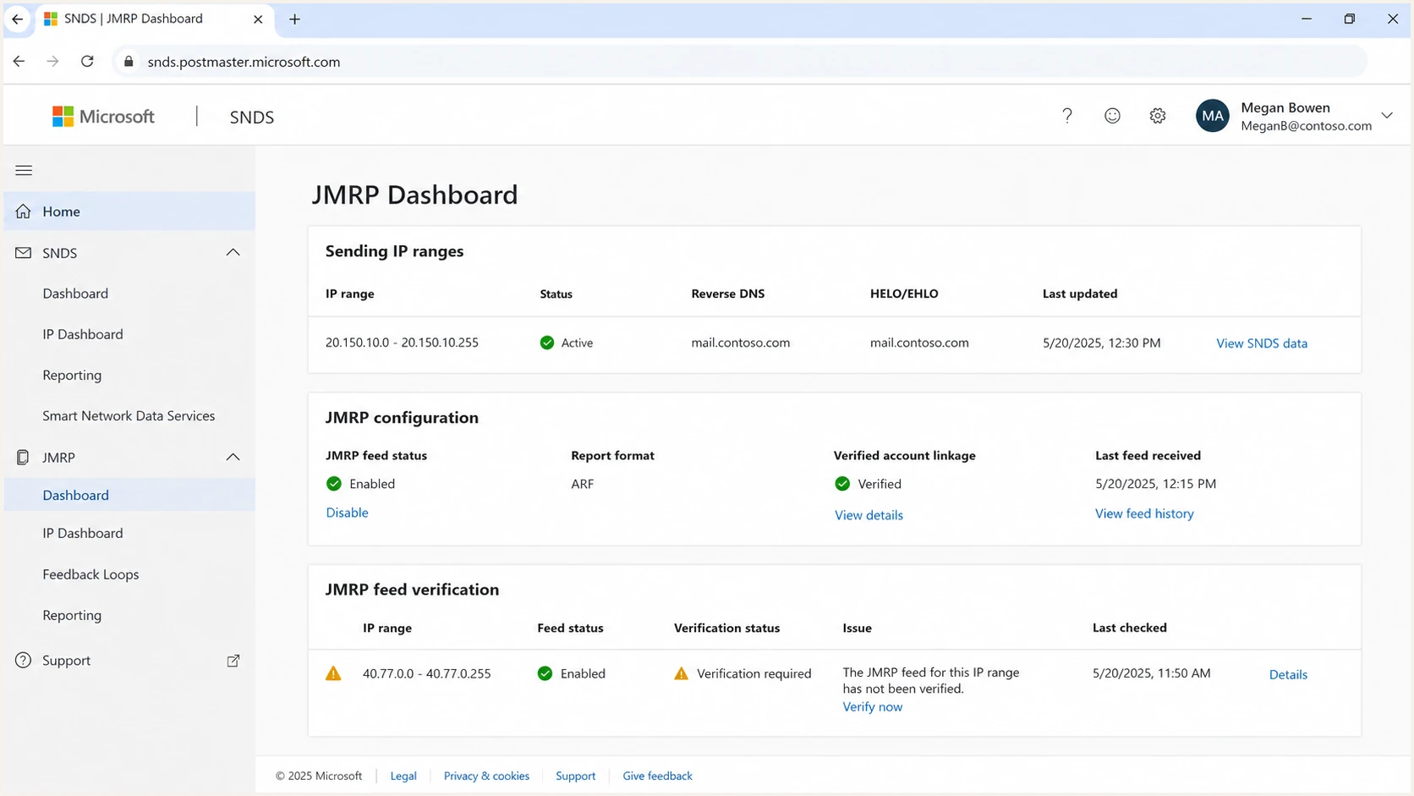Click the JMRP Dashboard page heading
This screenshot has width=1414, height=796.
coord(414,195)
